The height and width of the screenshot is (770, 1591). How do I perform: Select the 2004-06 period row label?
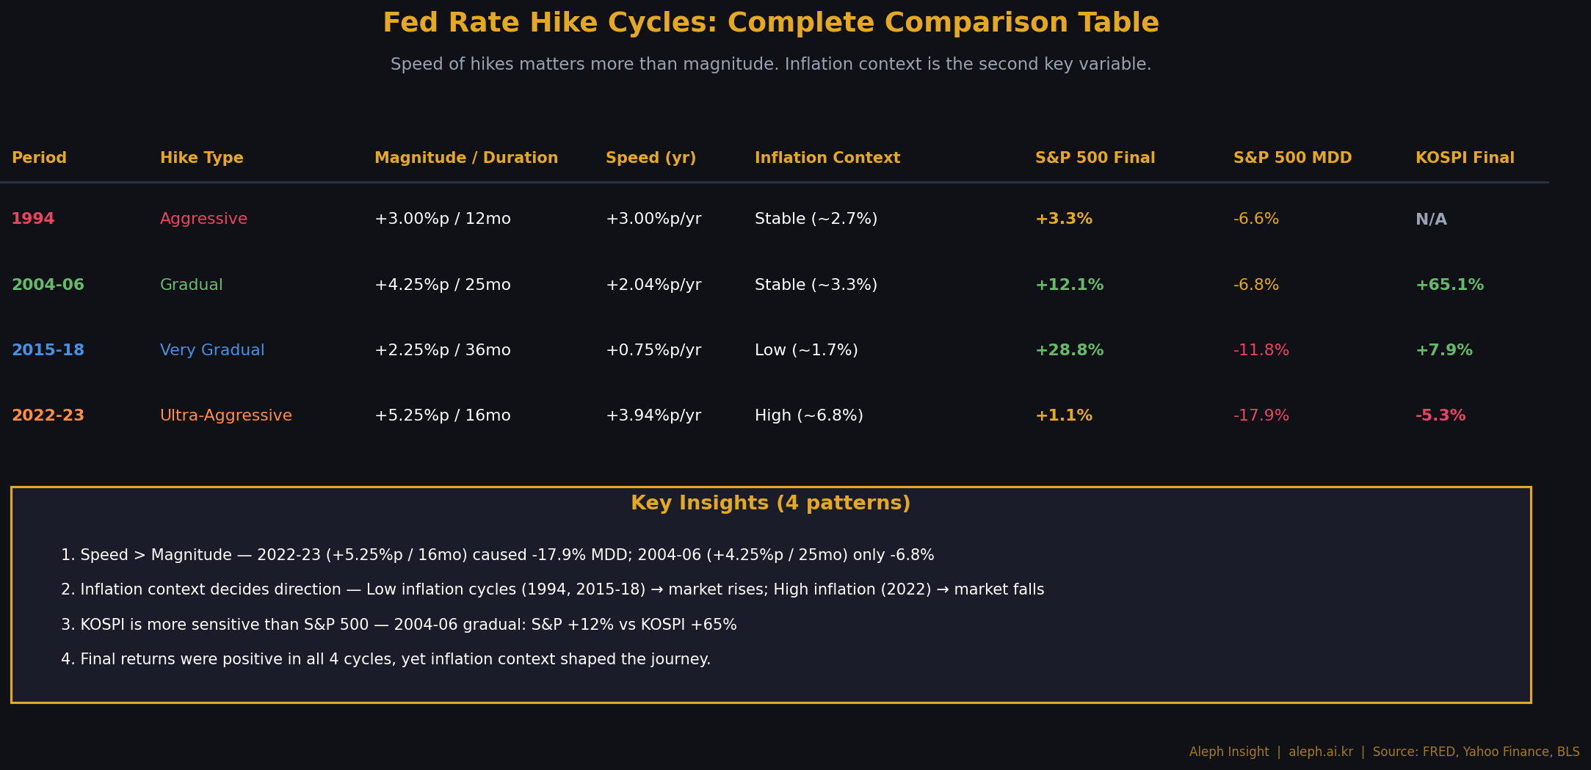48,285
